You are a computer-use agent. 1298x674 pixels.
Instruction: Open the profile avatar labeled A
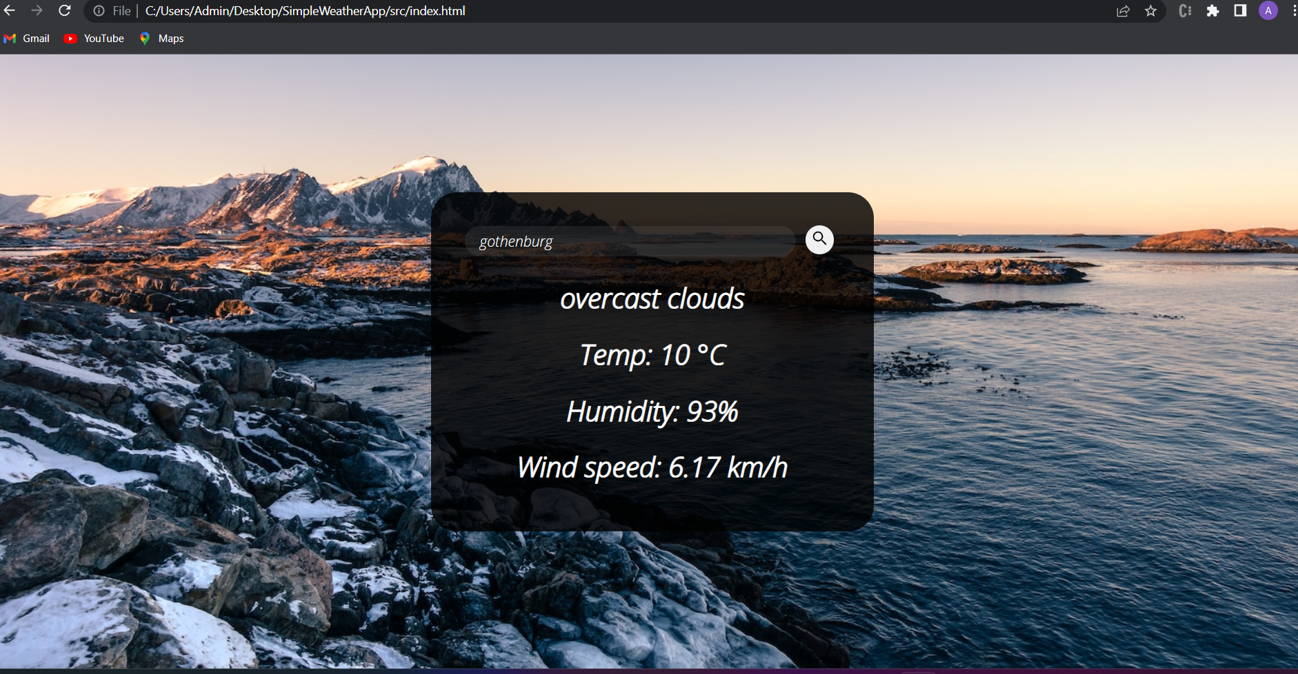coord(1268,11)
